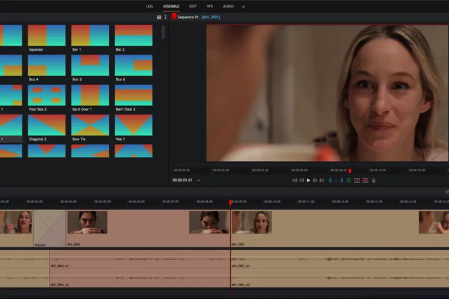Screen dimensions: 449x299
Task: Pick the Box 5 wipe thumbnail
Action: [x=90, y=65]
